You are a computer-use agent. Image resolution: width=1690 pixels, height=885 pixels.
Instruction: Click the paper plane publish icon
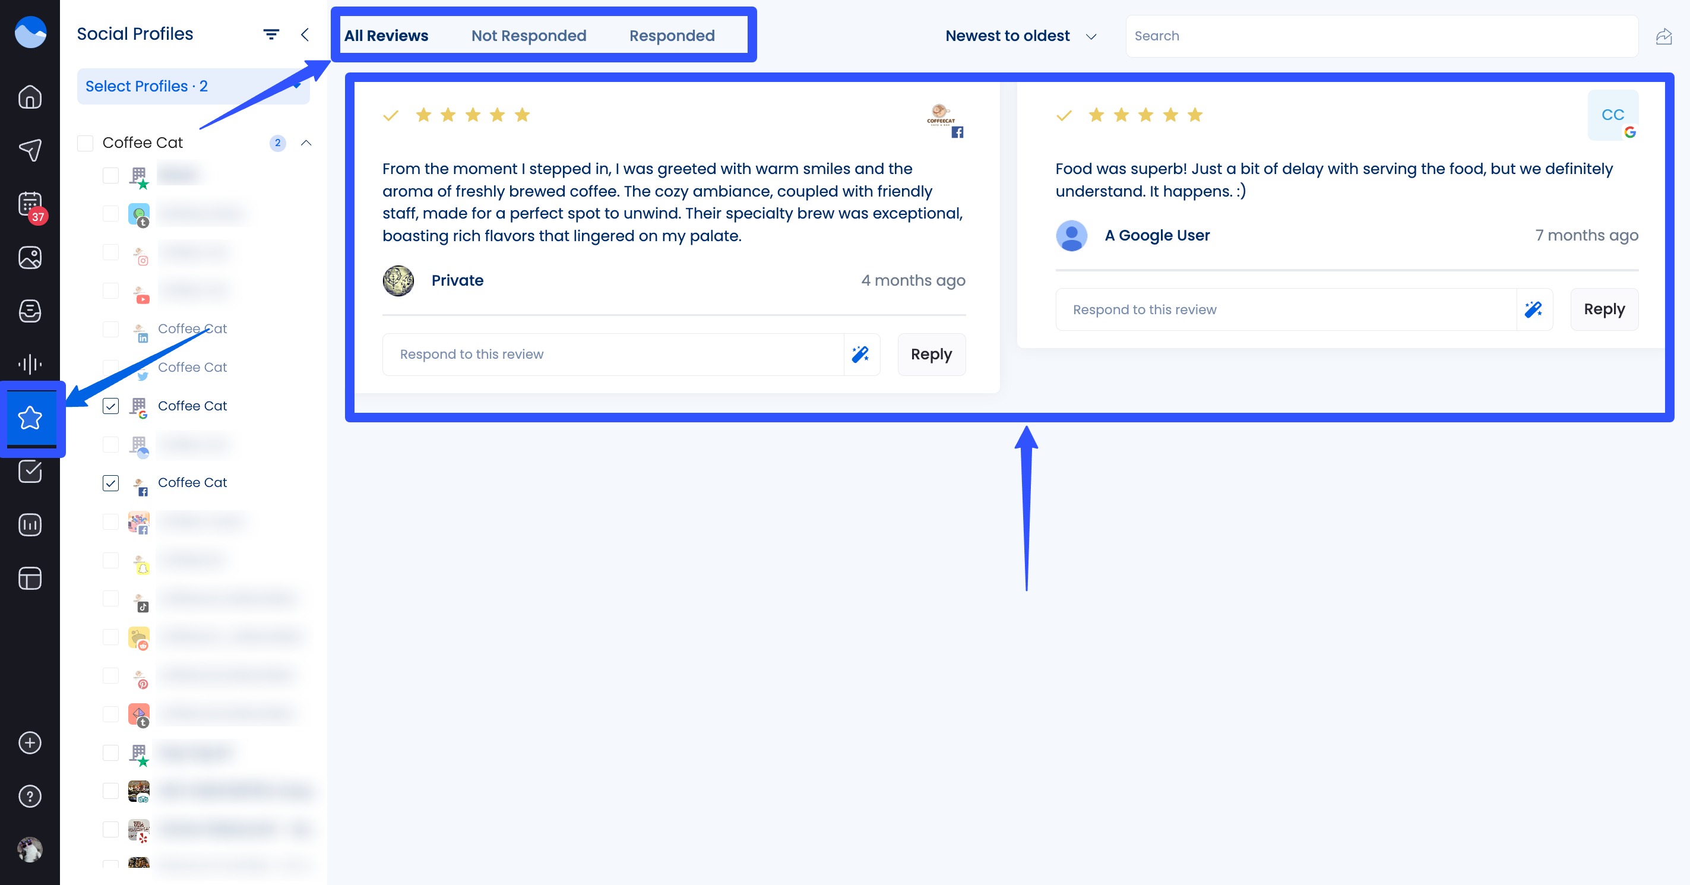[x=30, y=150]
